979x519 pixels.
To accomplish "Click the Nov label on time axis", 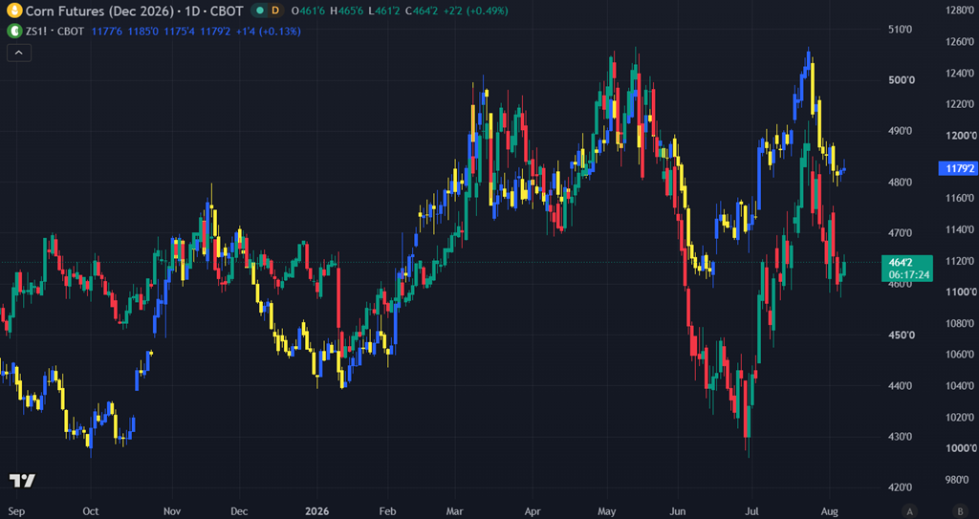I will pyautogui.click(x=170, y=509).
